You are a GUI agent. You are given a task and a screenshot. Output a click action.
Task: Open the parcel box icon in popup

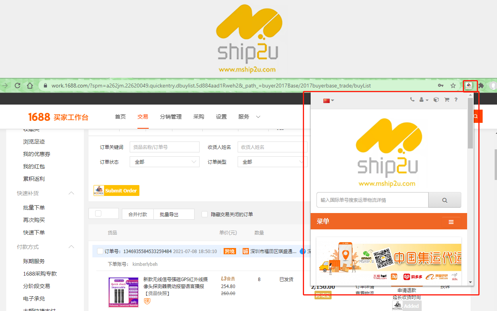click(x=436, y=100)
